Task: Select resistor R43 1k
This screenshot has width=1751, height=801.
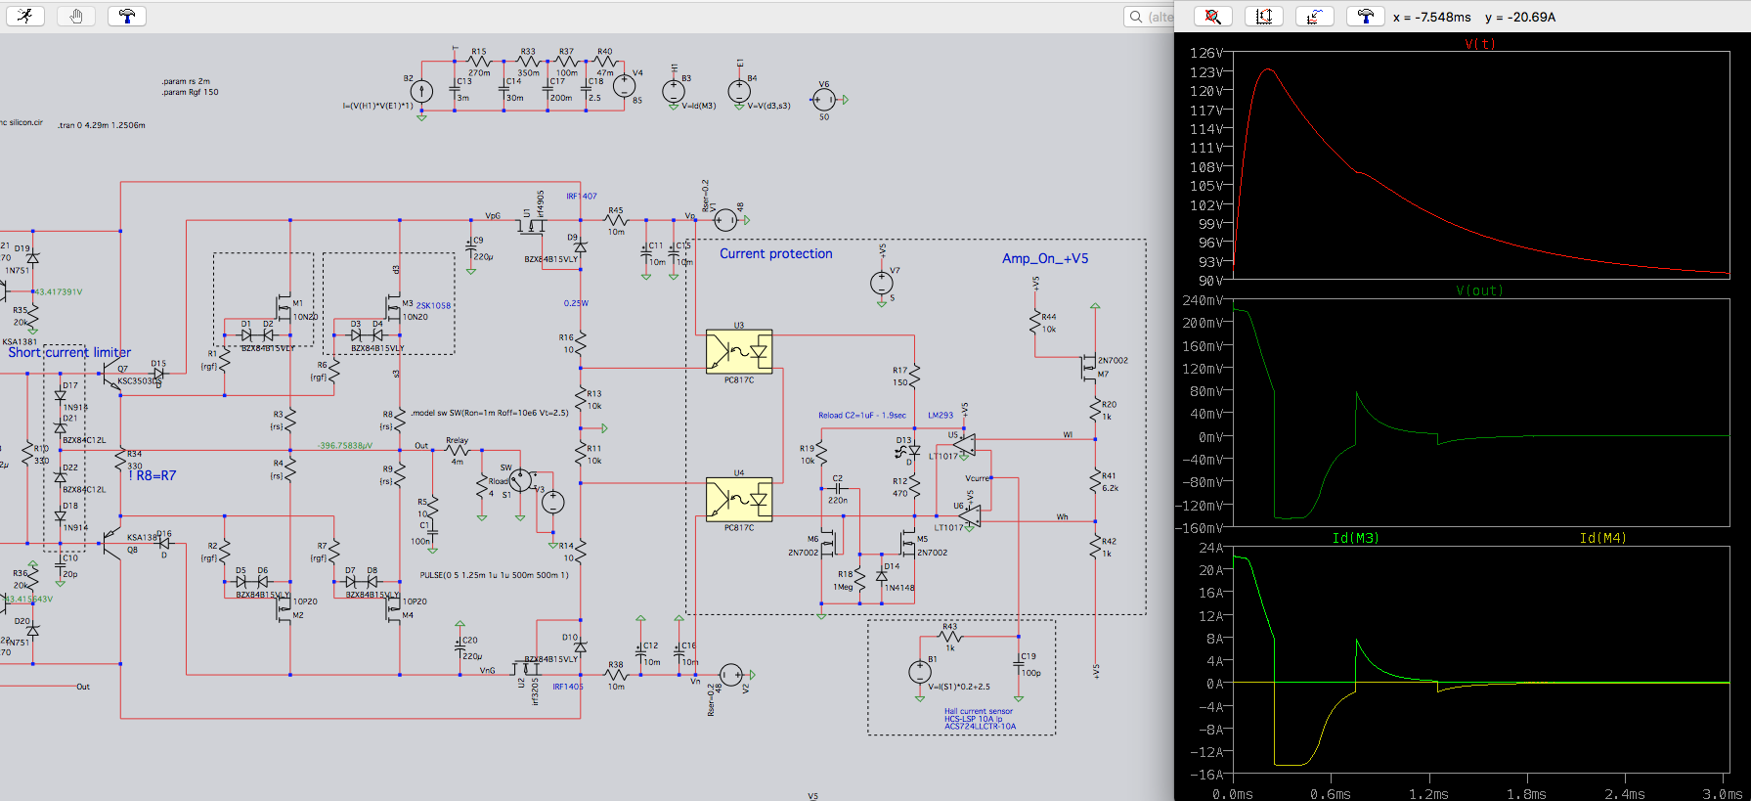Action: pyautogui.click(x=949, y=636)
